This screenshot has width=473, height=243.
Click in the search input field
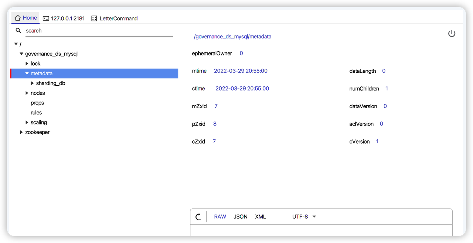(x=99, y=31)
